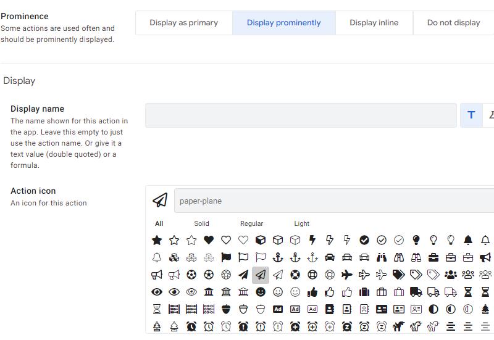Pick the solid black Ad icon
Viewport: 494px width, 340px height.
[x=278, y=310]
